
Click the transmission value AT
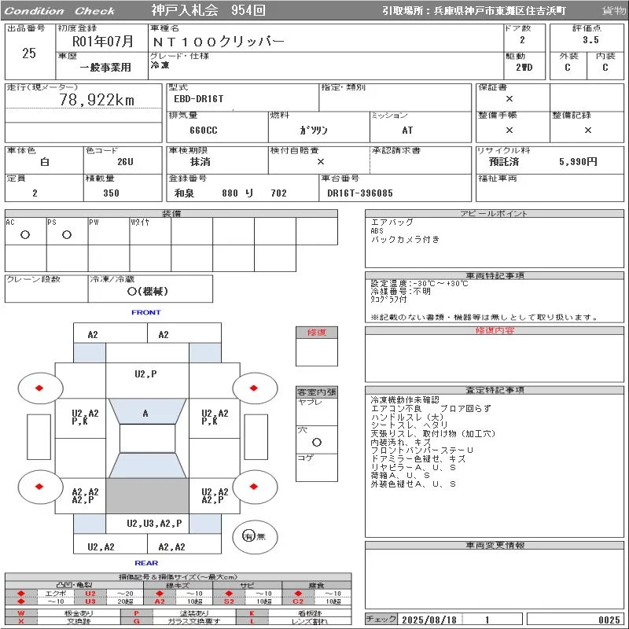[x=407, y=131]
